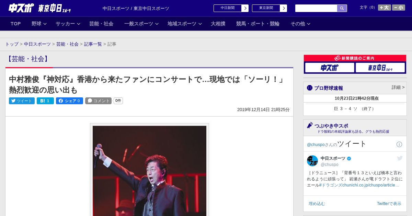Click トップ breadcrumb link
Image resolution: width=412 pixels, height=216 pixels.
(12, 44)
